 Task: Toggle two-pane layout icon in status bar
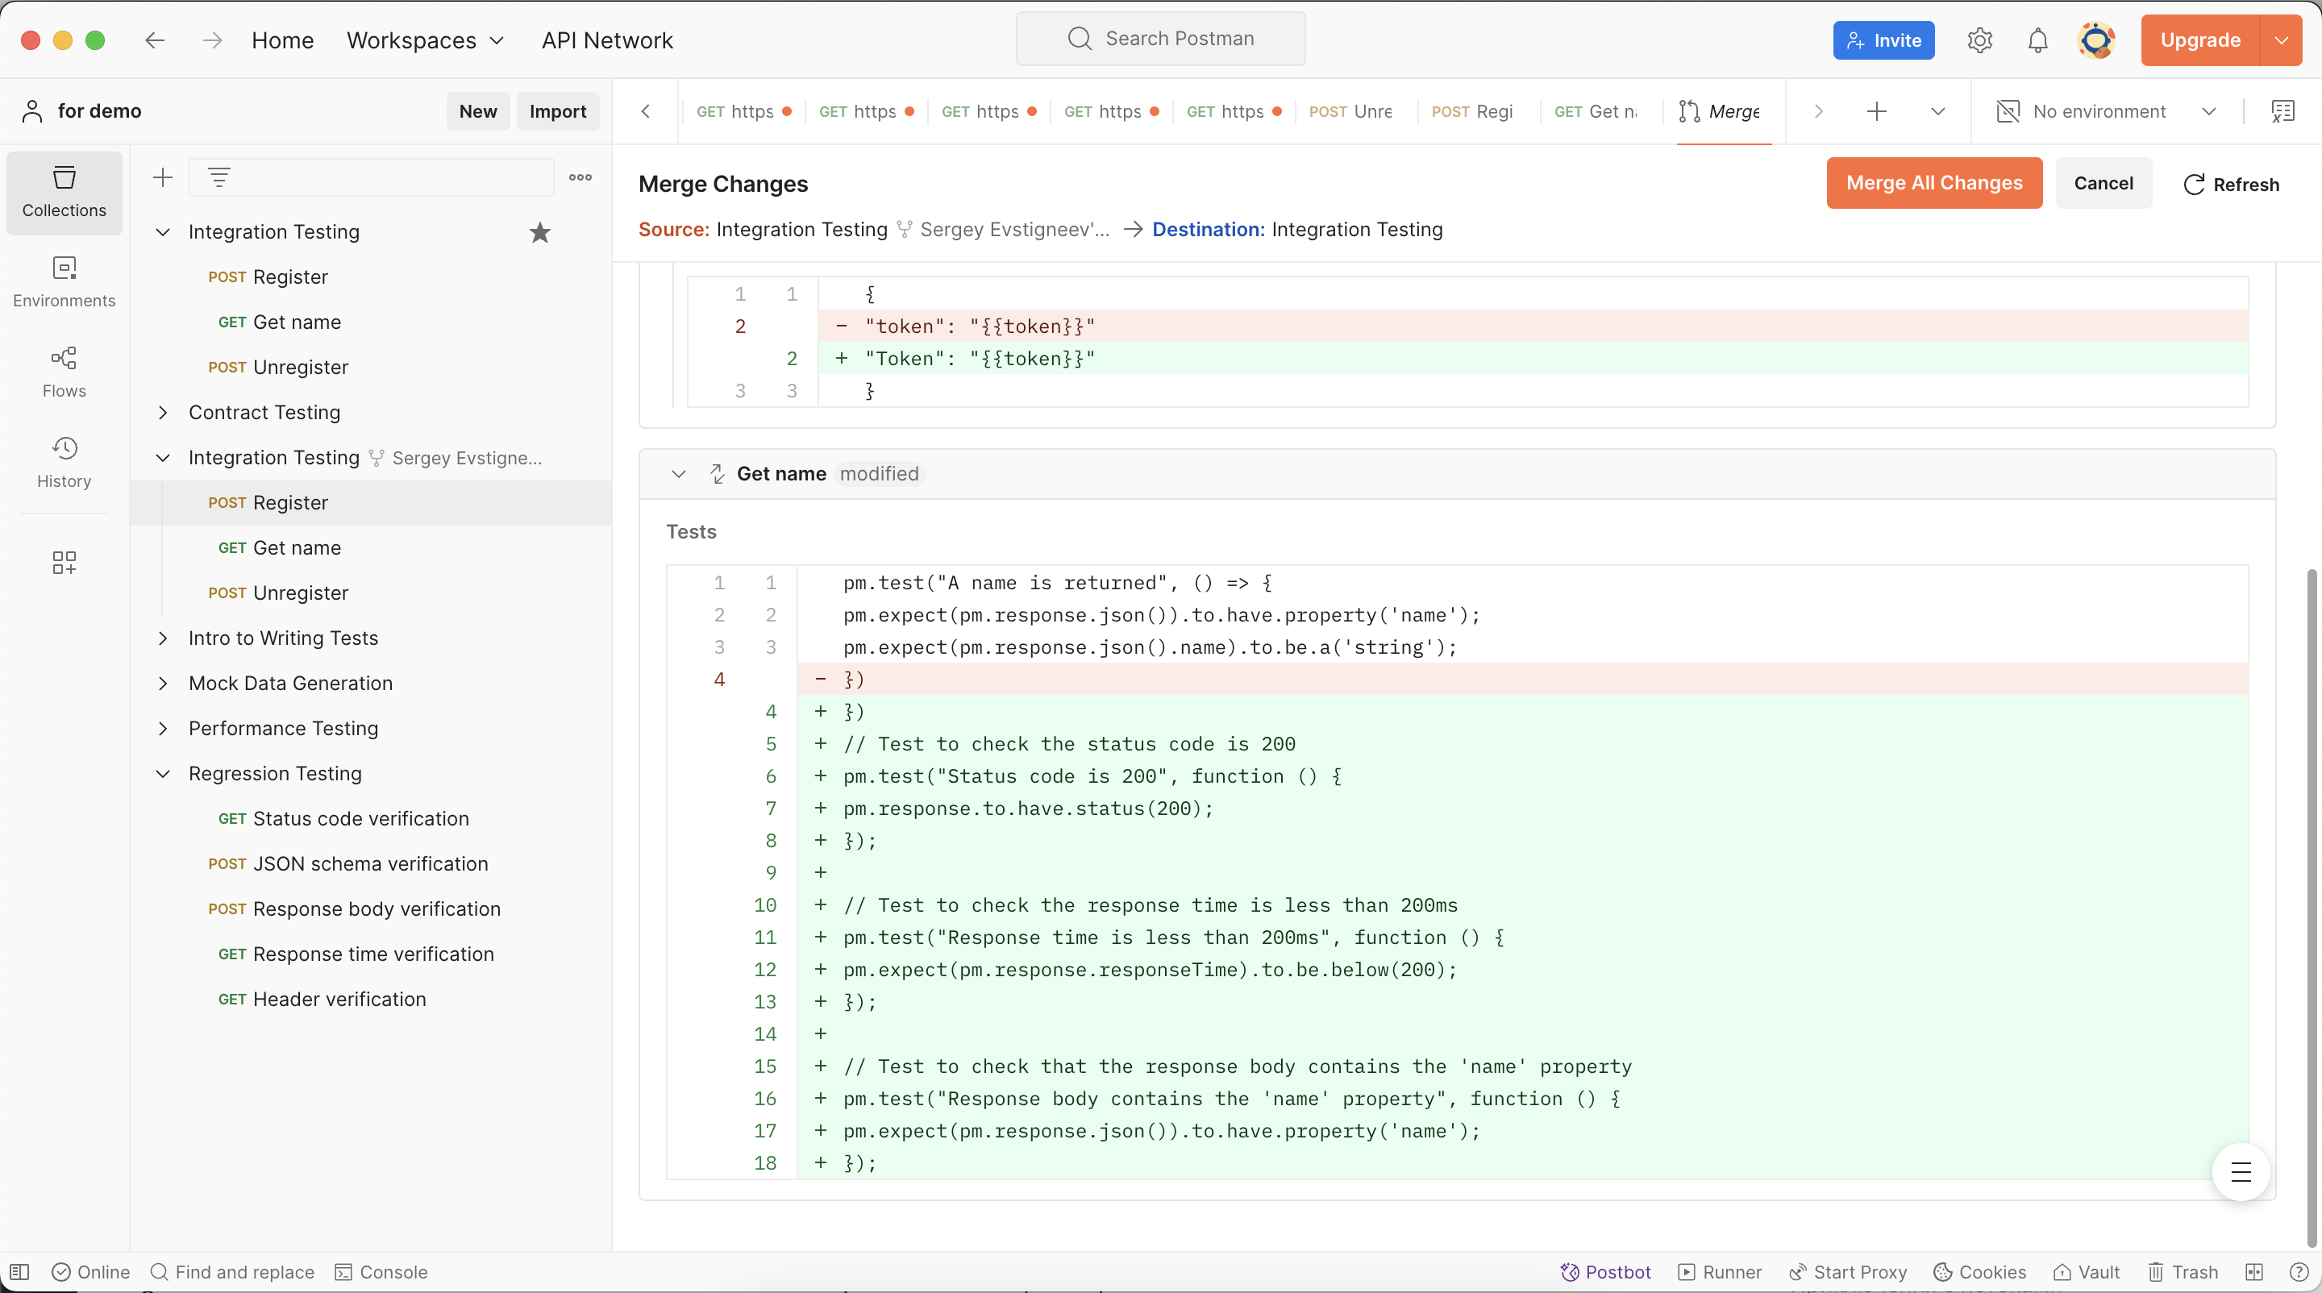[2254, 1271]
